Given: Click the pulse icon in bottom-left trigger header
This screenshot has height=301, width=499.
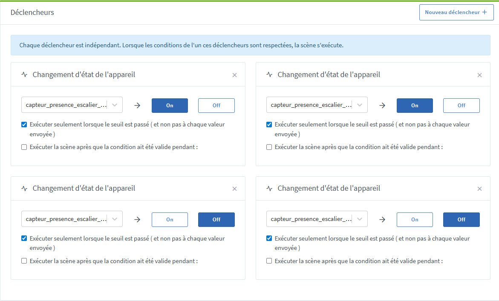Looking at the screenshot, I should [24, 188].
